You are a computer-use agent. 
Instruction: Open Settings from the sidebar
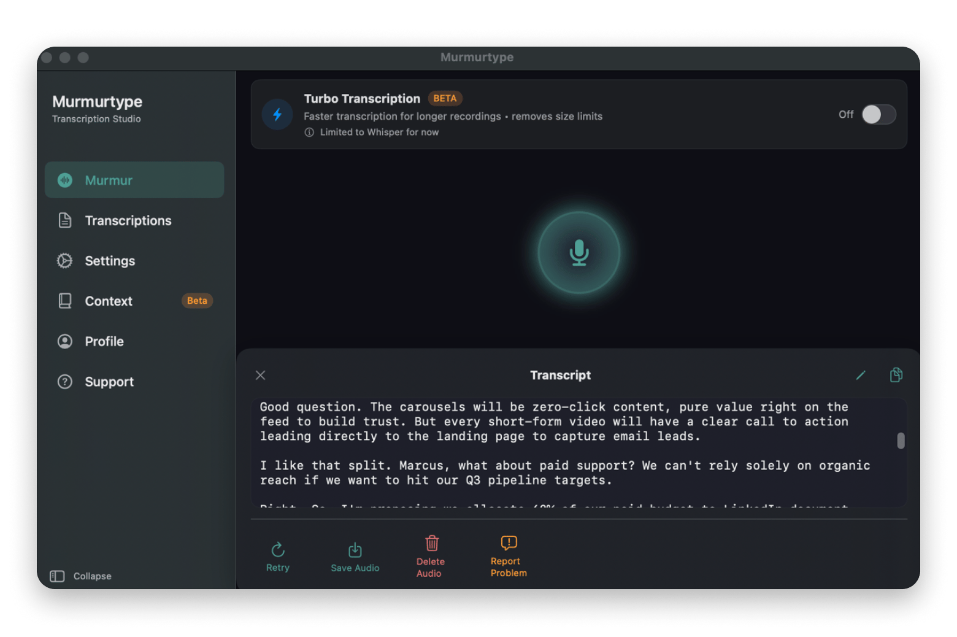click(x=134, y=261)
